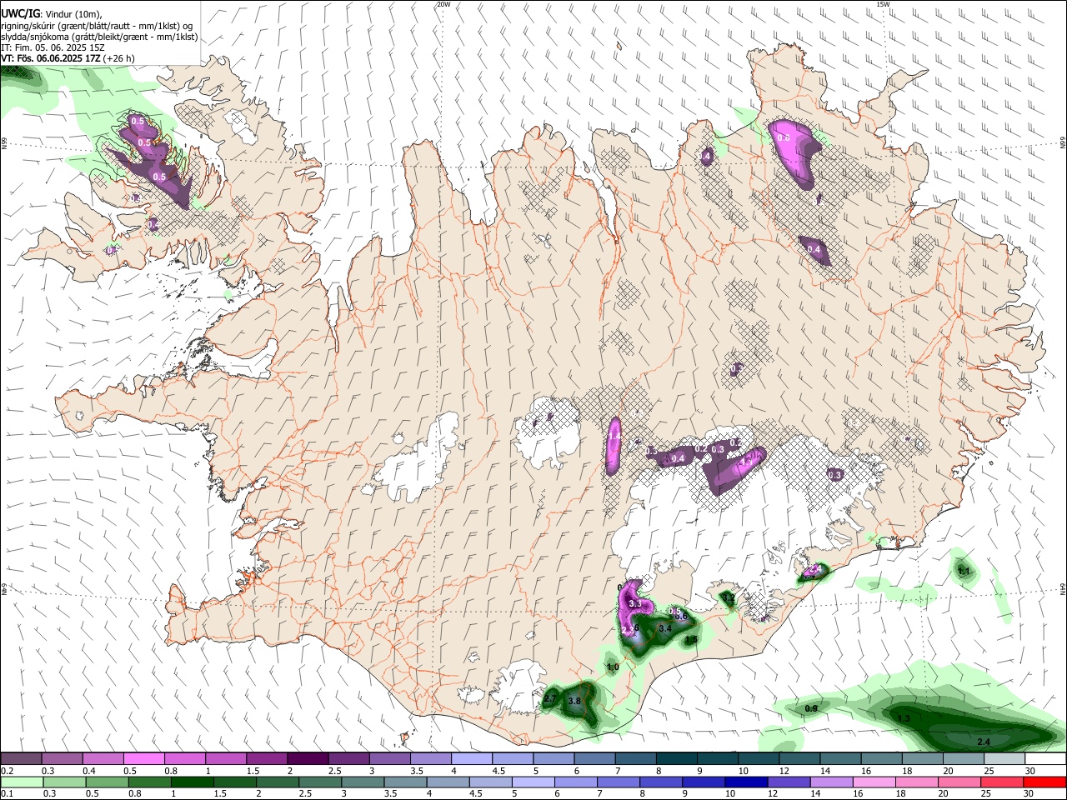Screen dimensions: 1067x800
Task: Pick the white 30 swatch ending the upper legend row
Action: [1044, 759]
